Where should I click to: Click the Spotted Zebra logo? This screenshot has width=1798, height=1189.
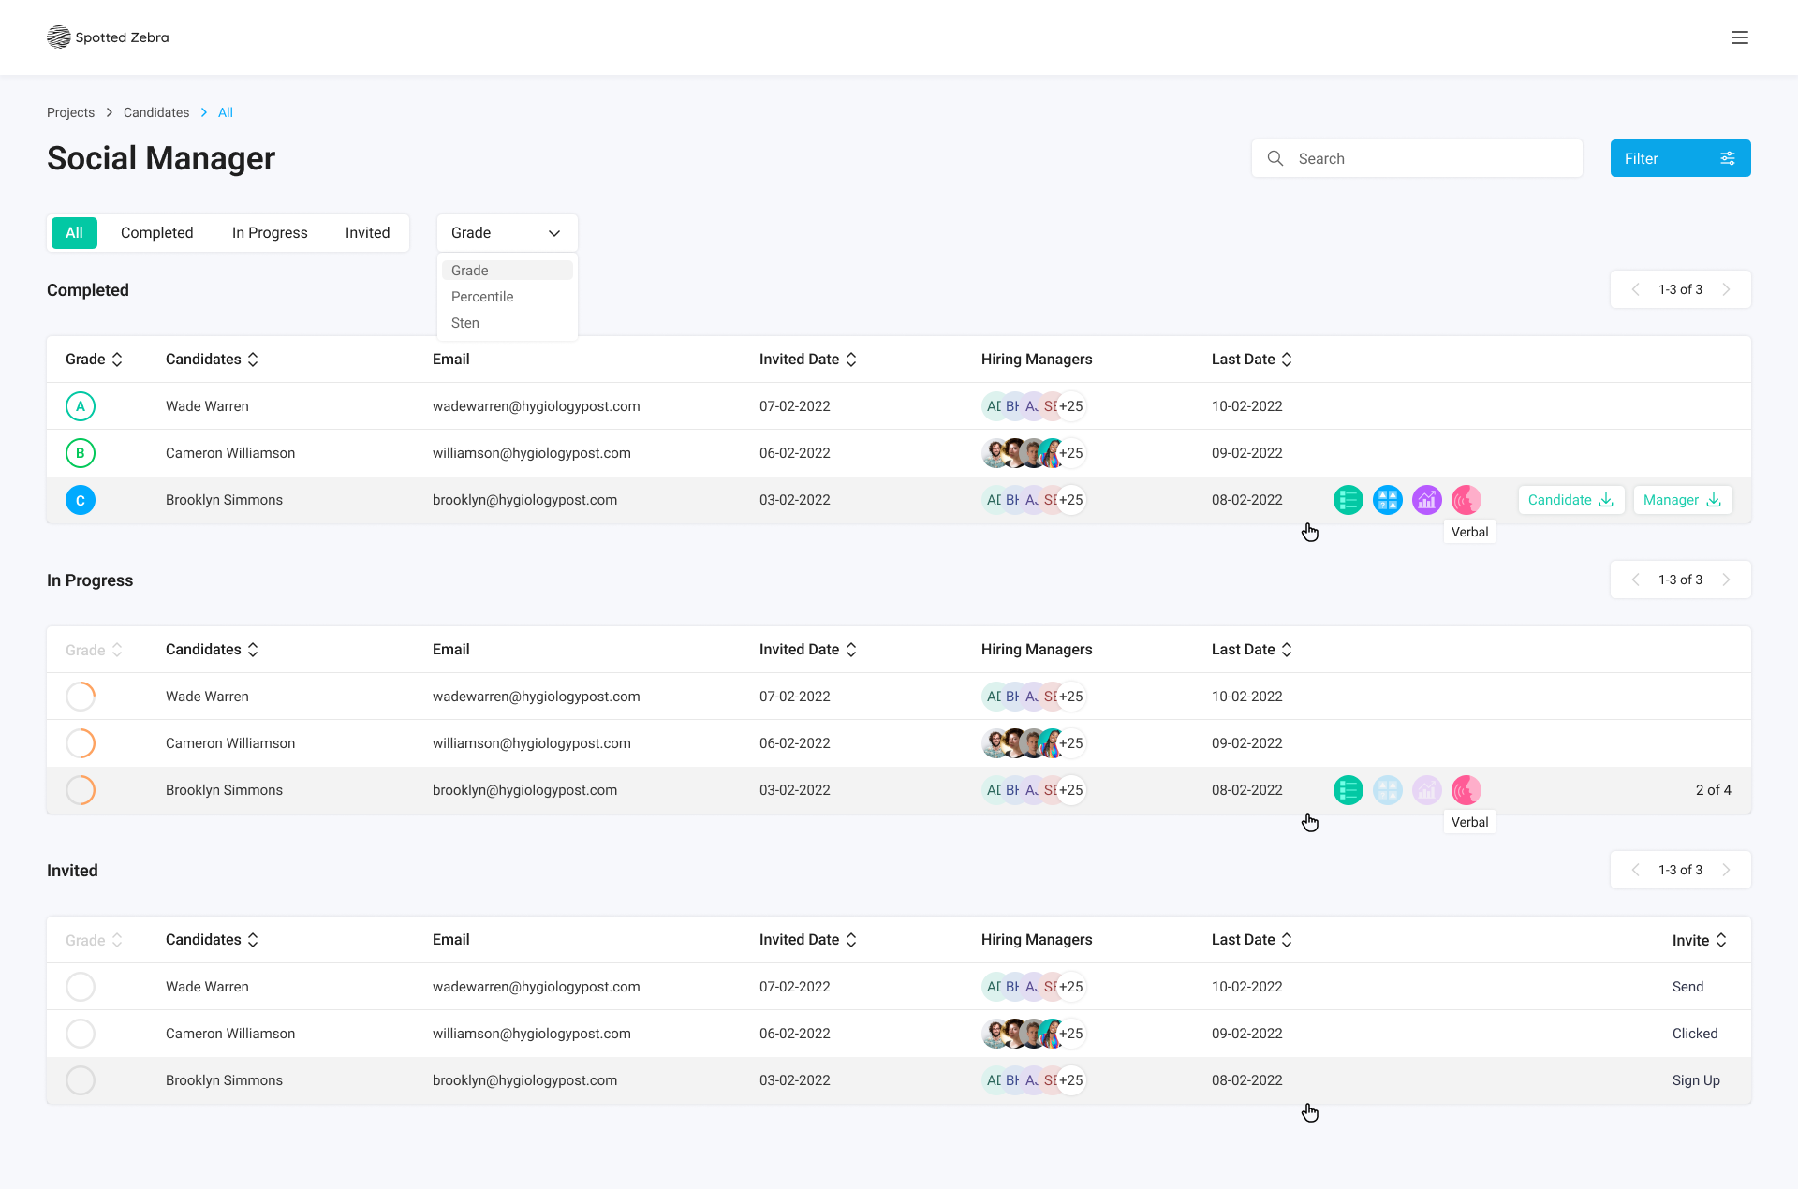(108, 37)
